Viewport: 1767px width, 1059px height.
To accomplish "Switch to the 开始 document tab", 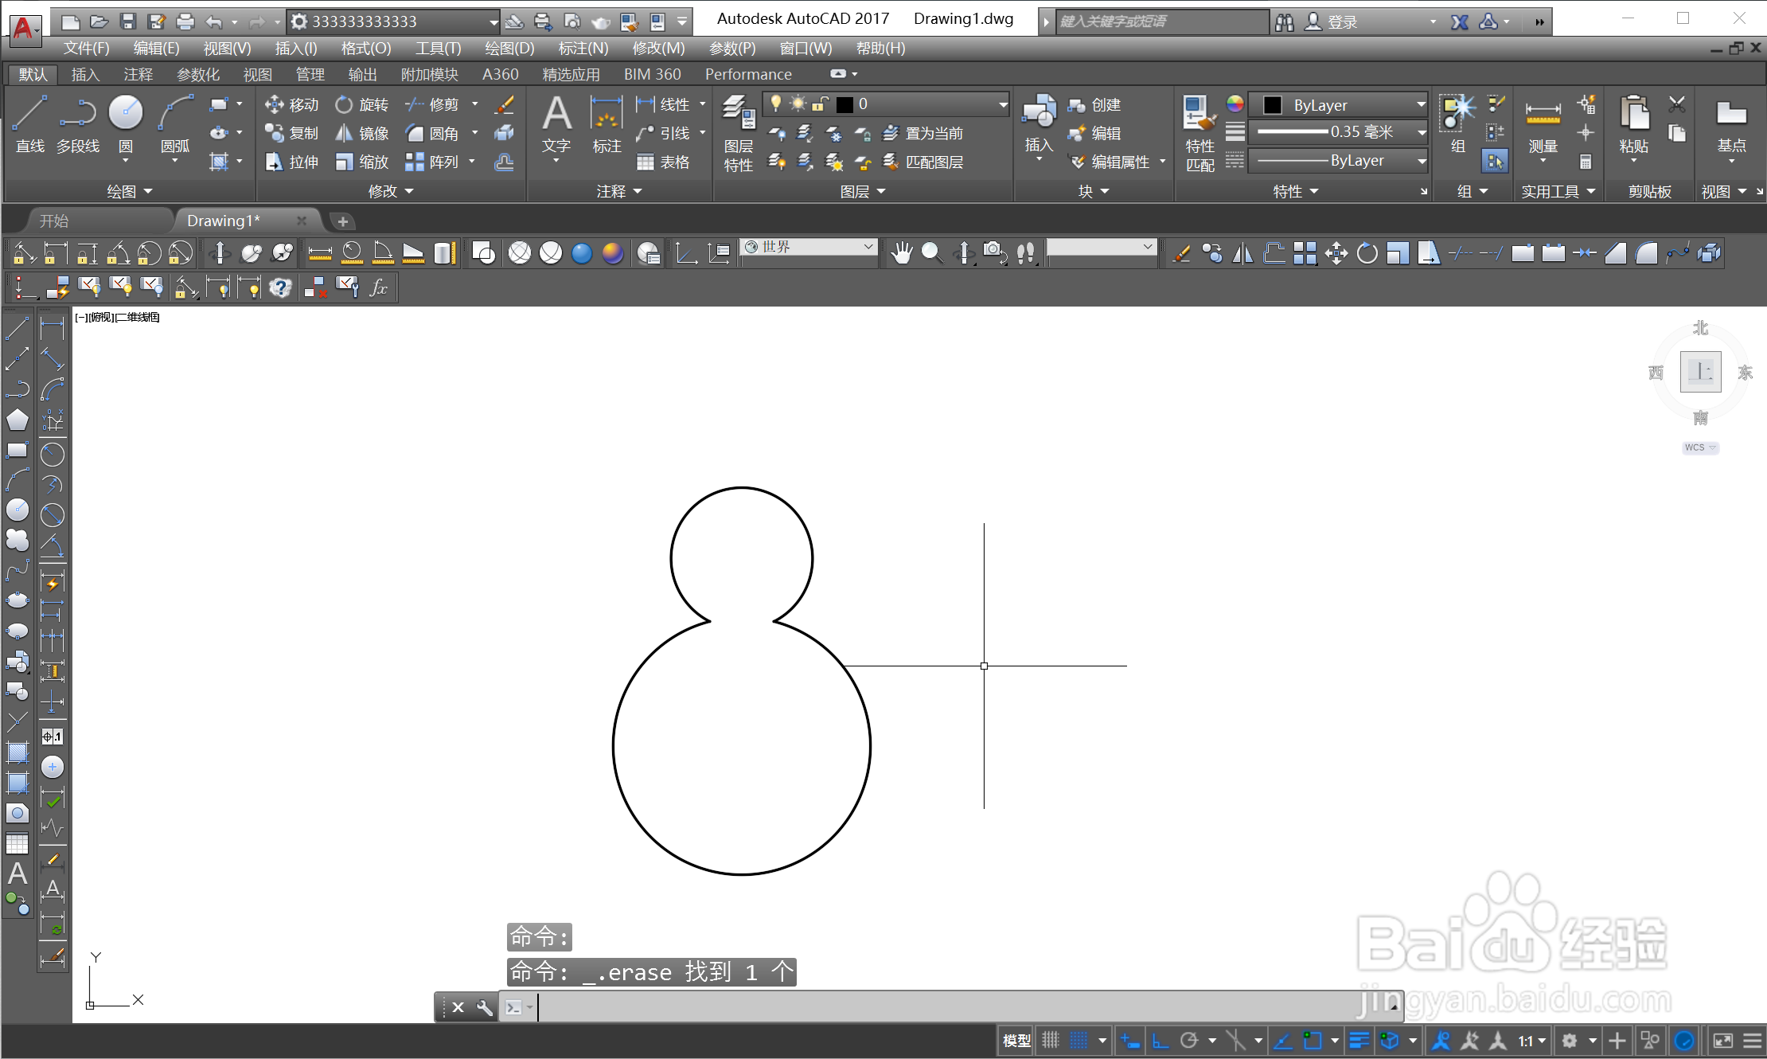I will (x=54, y=221).
